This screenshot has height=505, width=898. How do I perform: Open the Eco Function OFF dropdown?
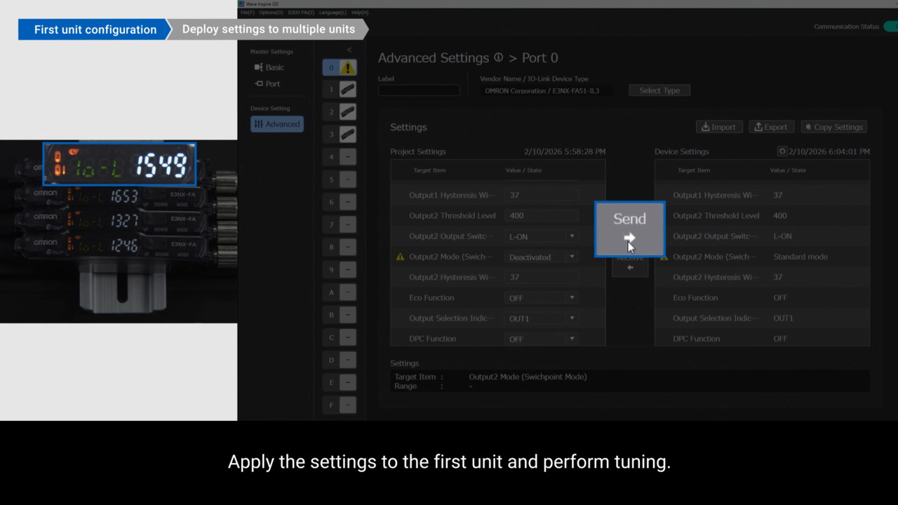pyautogui.click(x=542, y=298)
